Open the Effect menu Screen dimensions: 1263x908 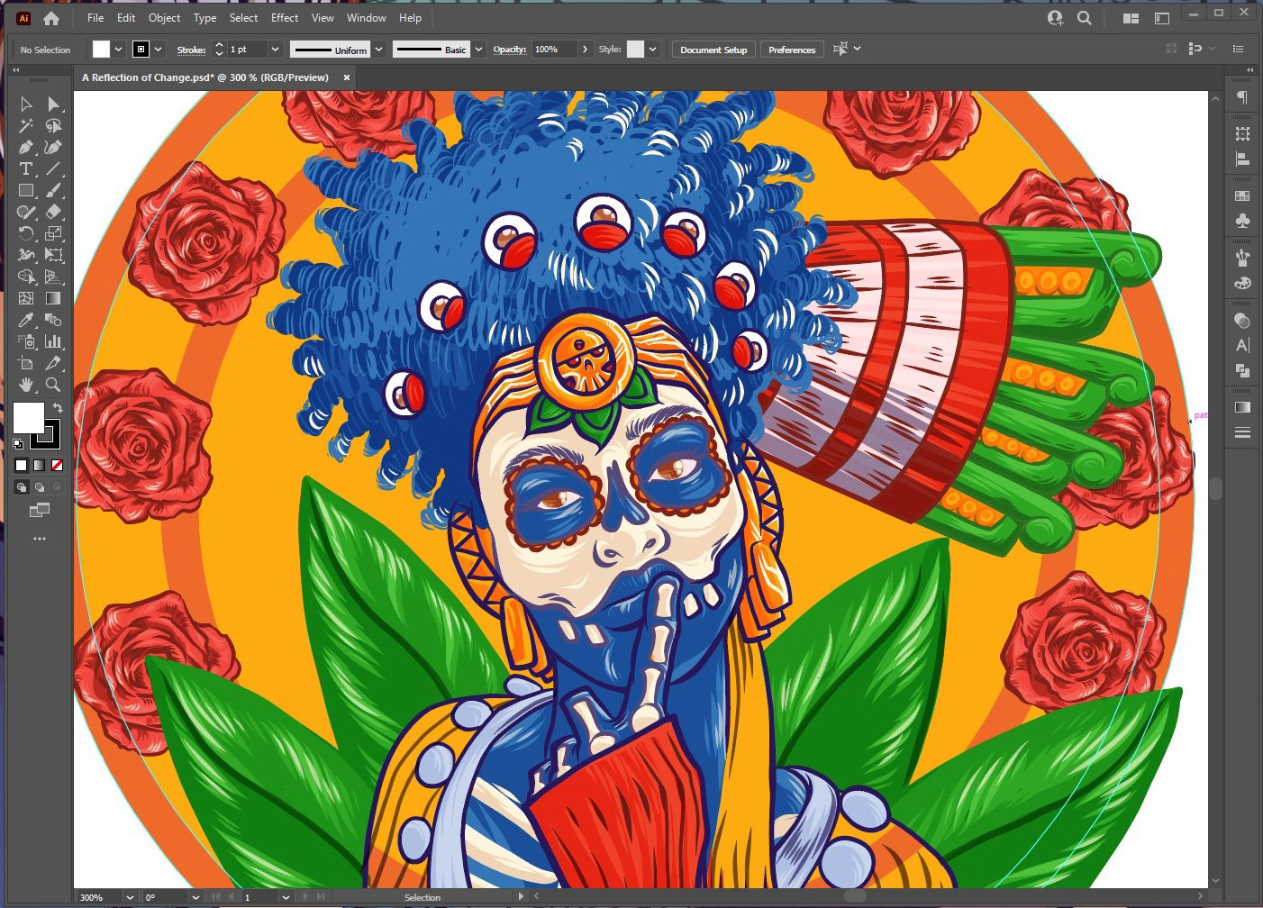click(285, 17)
